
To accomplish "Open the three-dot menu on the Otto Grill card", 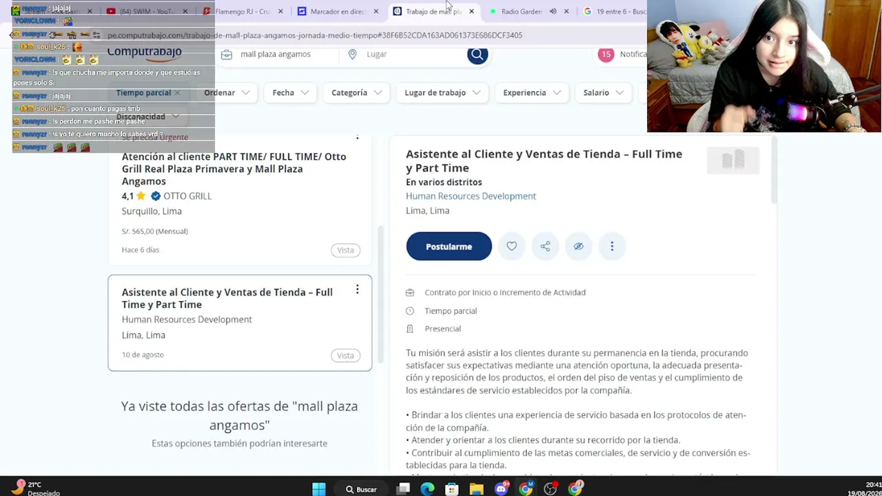I will (357, 137).
